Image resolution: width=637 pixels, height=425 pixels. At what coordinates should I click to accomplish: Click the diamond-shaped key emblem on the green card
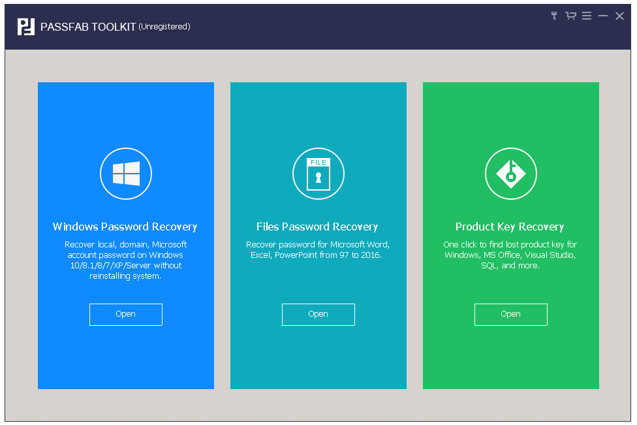(510, 174)
